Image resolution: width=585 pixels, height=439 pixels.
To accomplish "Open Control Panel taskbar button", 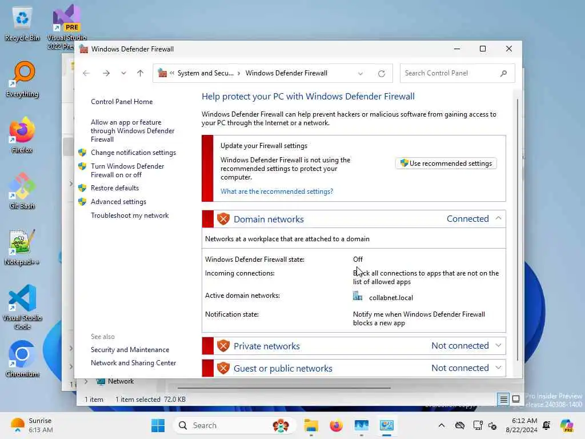I will (x=387, y=425).
